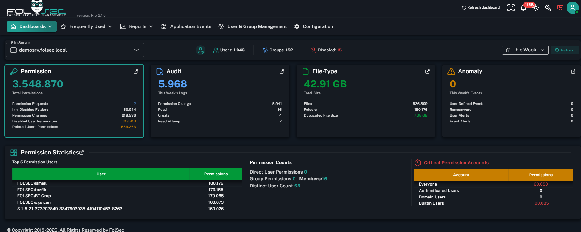Click the green Refresh button
581x232 pixels.
pos(565,50)
